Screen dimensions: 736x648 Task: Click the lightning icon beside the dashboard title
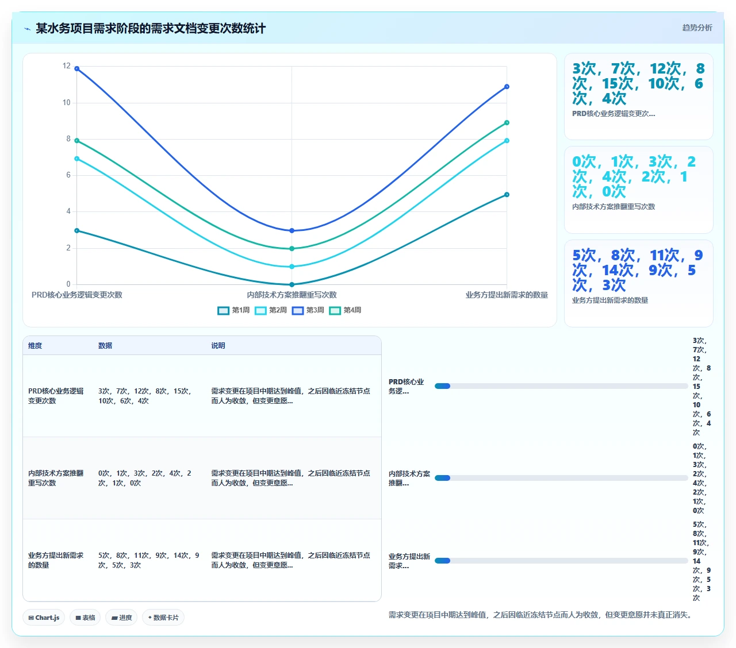27,29
